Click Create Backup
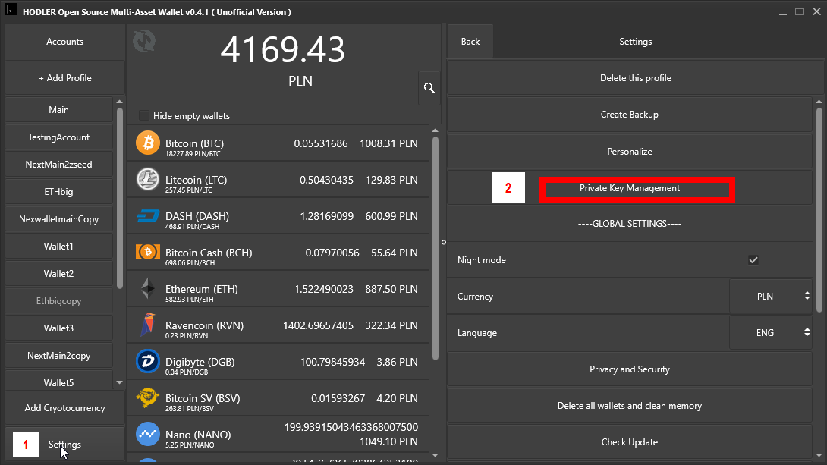 click(x=629, y=115)
